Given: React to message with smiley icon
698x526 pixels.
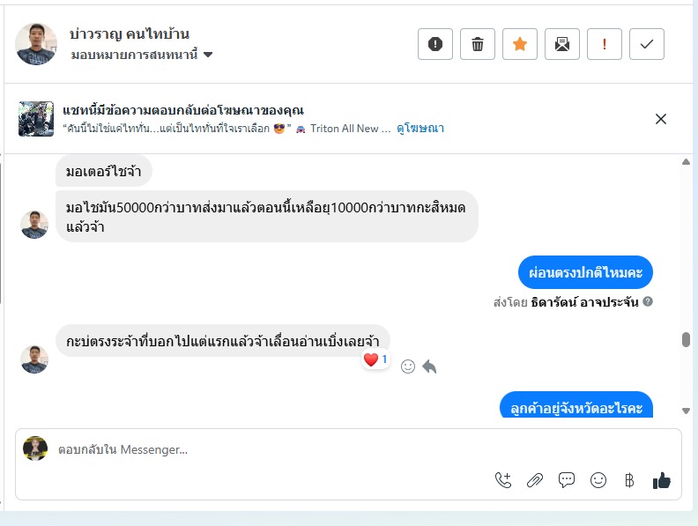Looking at the screenshot, I should [x=408, y=367].
